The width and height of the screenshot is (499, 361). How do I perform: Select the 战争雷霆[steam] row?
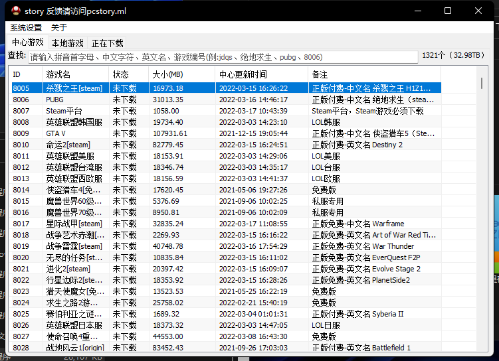pyautogui.click(x=227, y=246)
